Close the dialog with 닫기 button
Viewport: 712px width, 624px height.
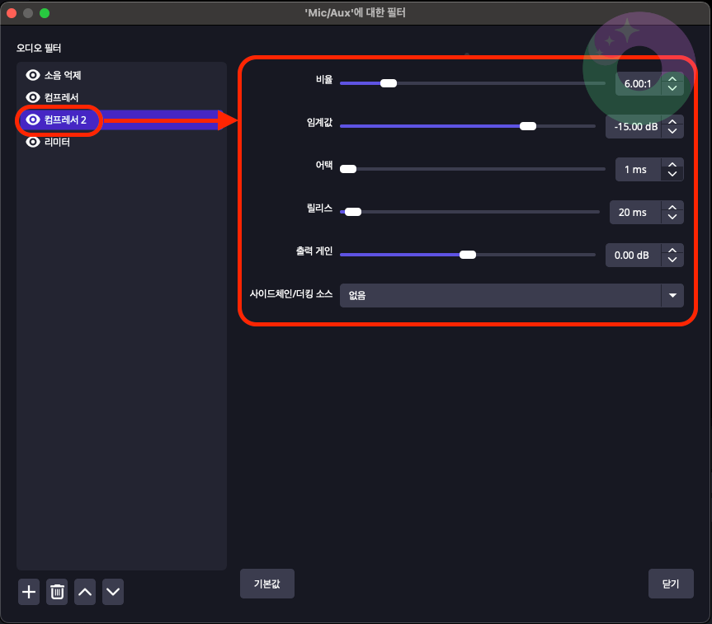tap(671, 584)
